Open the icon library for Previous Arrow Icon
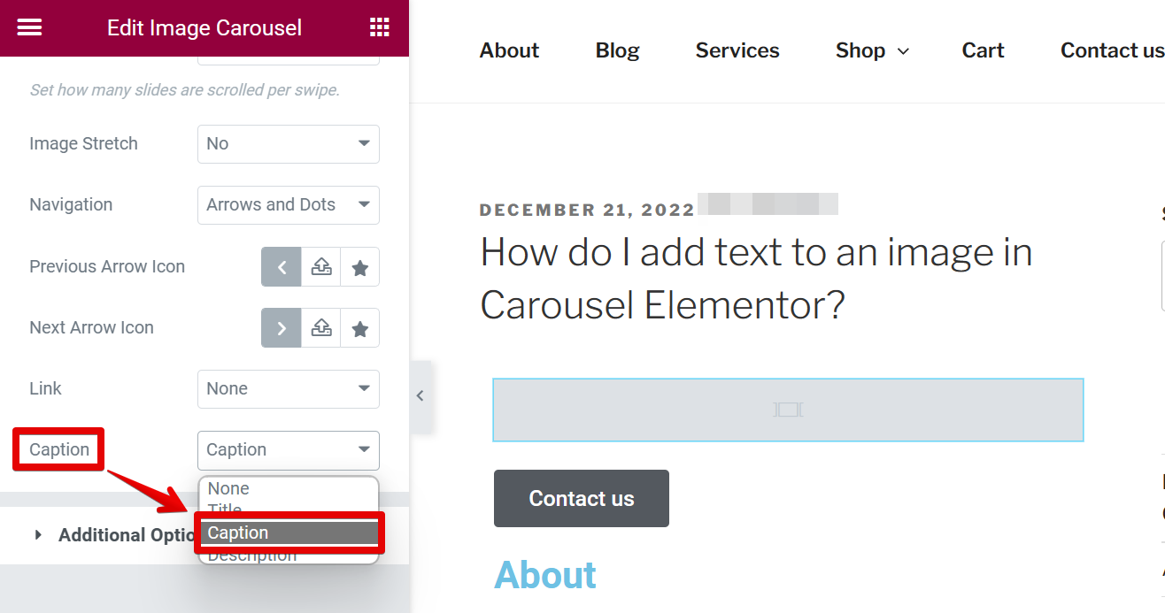The height and width of the screenshot is (613, 1165). pyautogui.click(x=359, y=266)
